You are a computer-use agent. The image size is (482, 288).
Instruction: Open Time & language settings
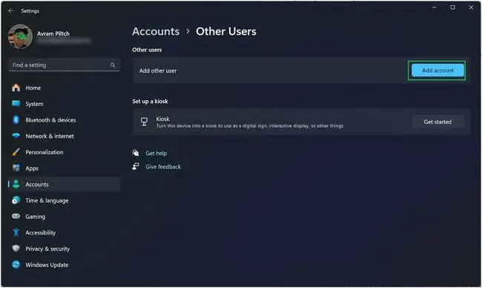tap(47, 200)
